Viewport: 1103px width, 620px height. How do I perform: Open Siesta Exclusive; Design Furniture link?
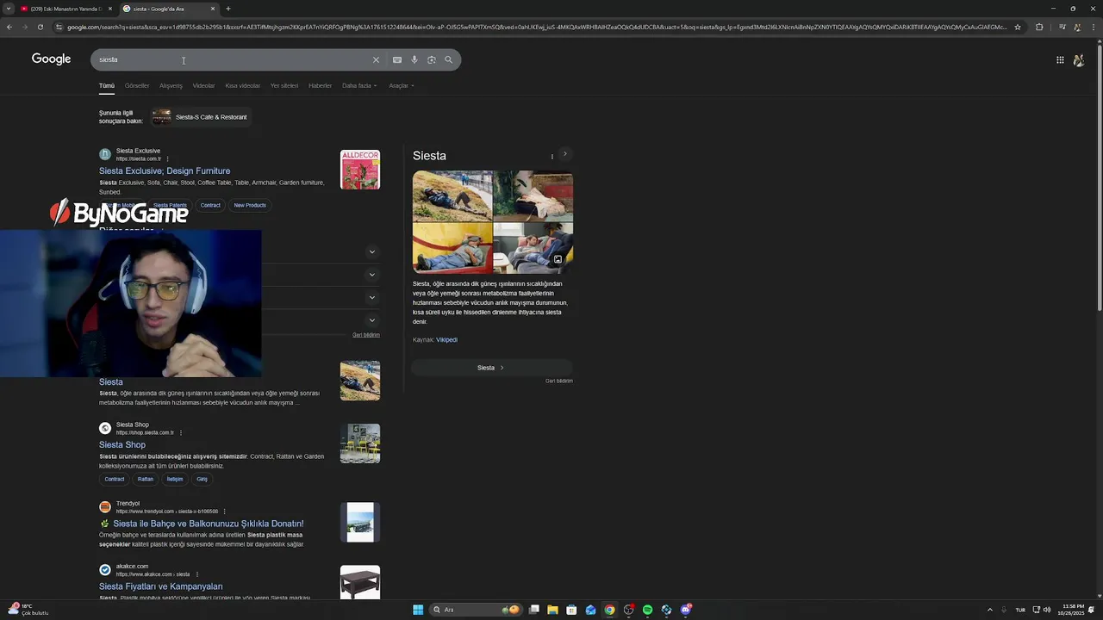(165, 170)
